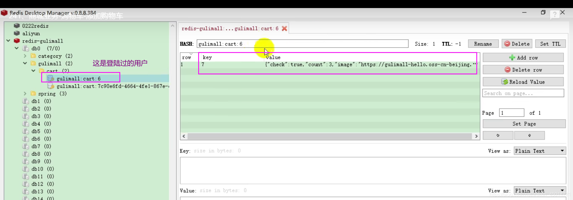Add row to the hash

[x=523, y=57]
